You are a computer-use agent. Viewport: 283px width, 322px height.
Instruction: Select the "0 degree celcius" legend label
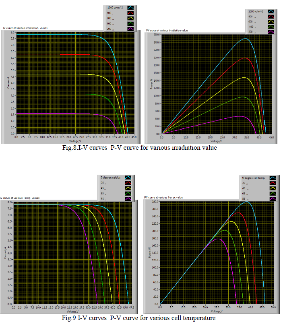111,177
